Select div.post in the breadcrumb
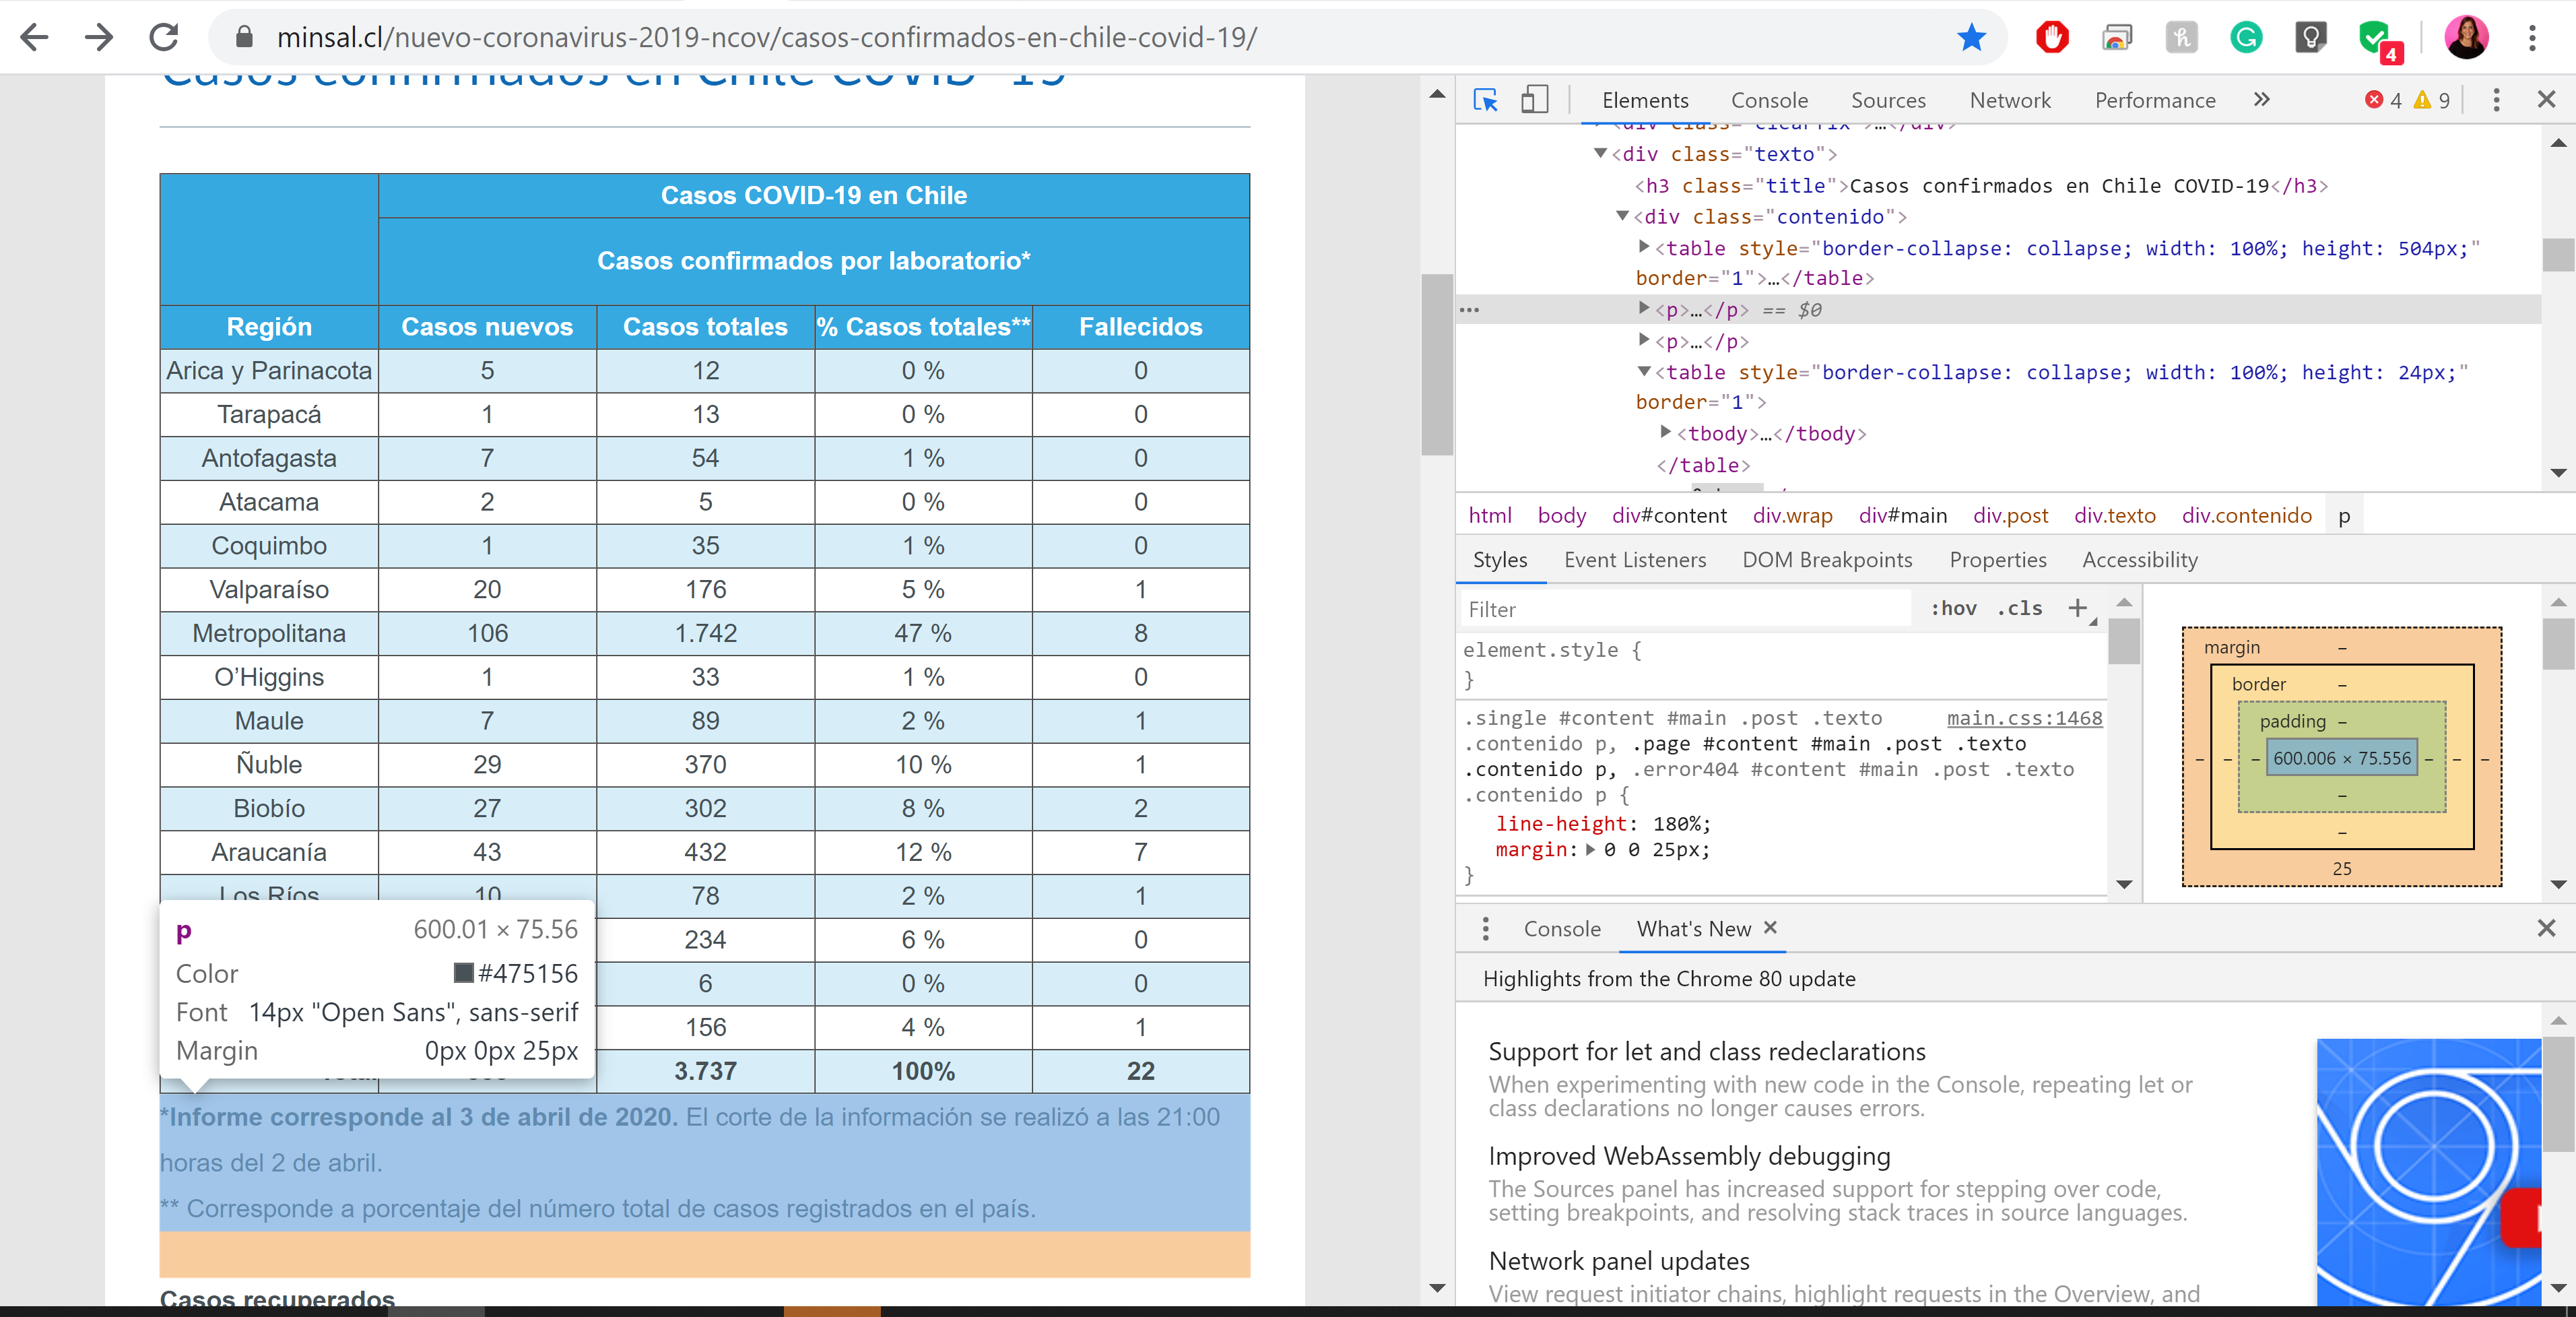This screenshot has height=1317, width=2576. (x=2010, y=516)
